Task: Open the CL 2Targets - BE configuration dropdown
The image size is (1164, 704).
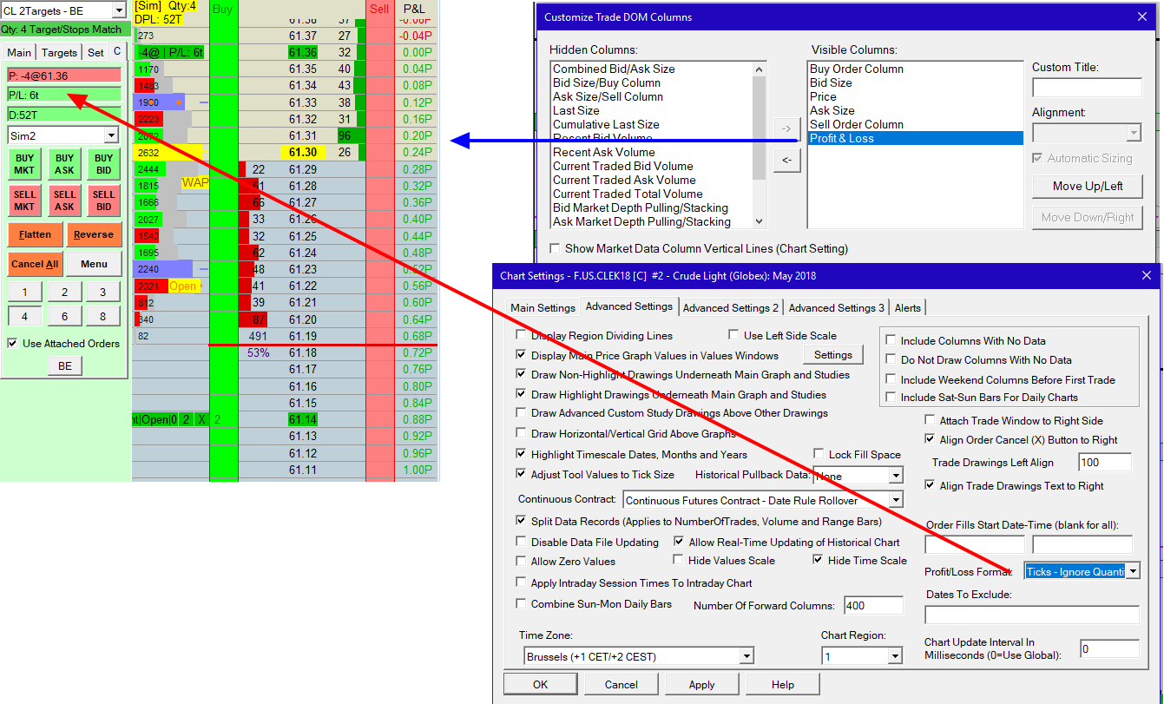Action: click(119, 10)
